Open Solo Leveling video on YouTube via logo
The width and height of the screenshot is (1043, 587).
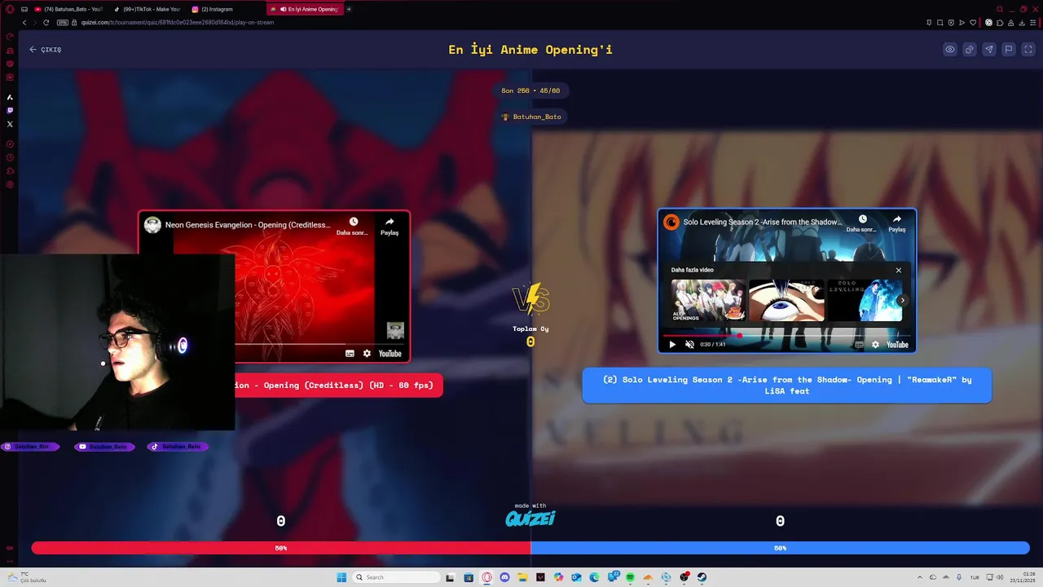click(x=897, y=344)
